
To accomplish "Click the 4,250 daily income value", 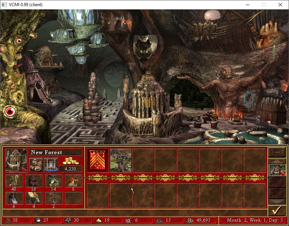I will [x=70, y=169].
